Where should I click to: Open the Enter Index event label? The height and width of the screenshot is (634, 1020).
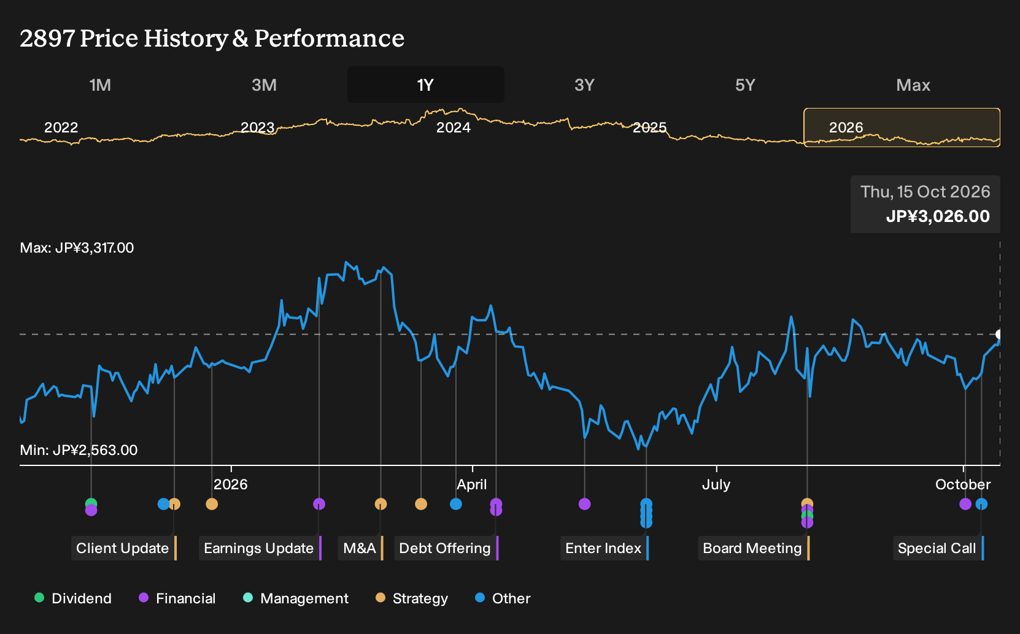pos(605,548)
